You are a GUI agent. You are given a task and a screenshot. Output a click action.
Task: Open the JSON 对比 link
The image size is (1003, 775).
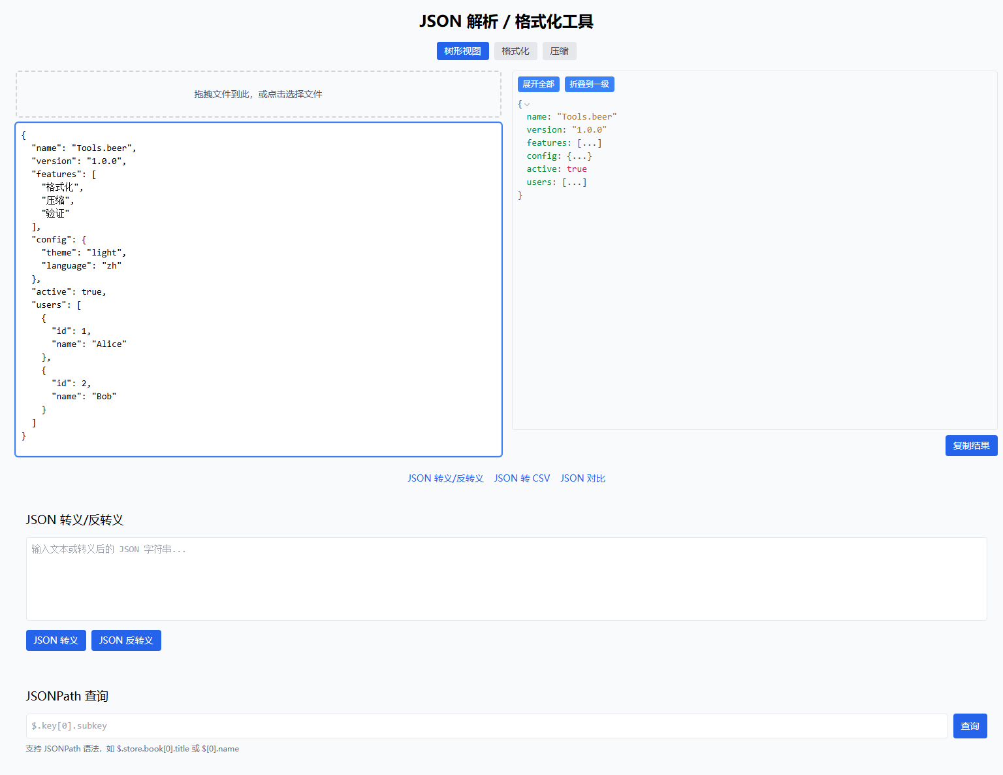pos(582,478)
